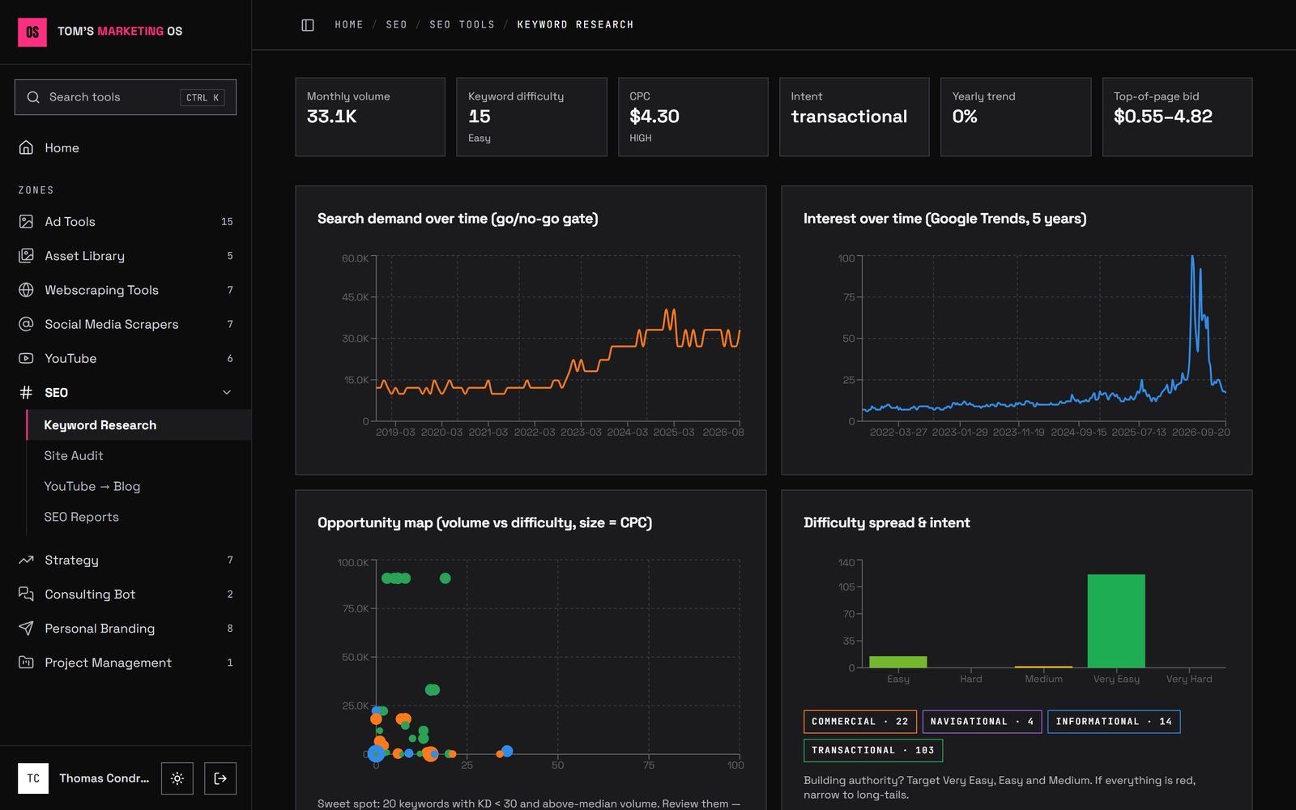
Task: Click Search demand over time chart title
Action: 458,219
